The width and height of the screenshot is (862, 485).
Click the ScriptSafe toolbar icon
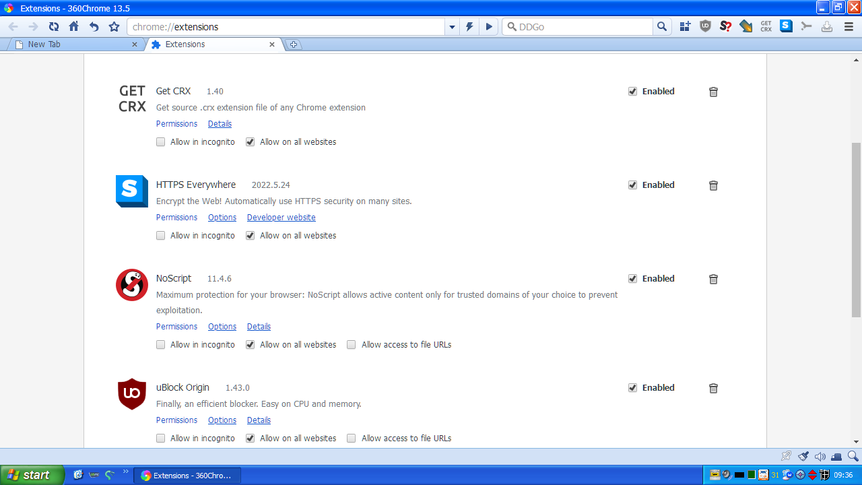pos(725,26)
